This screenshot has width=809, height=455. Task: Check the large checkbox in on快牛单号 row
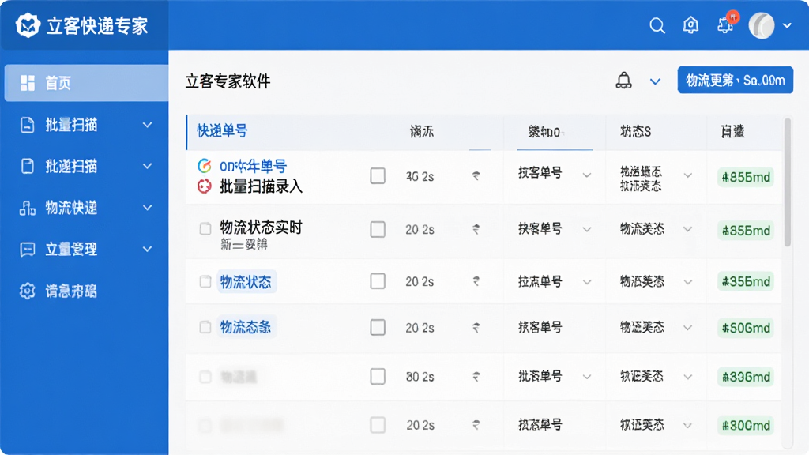[378, 176]
